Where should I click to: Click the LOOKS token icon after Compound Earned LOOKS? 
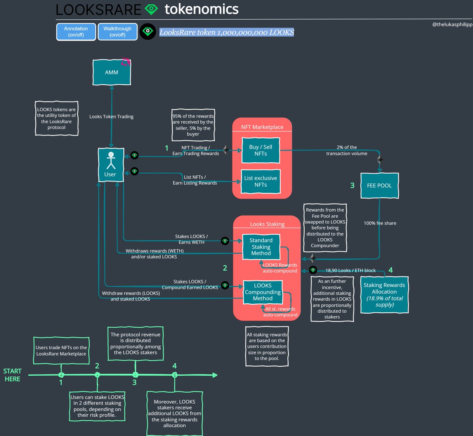pyautogui.click(x=225, y=285)
